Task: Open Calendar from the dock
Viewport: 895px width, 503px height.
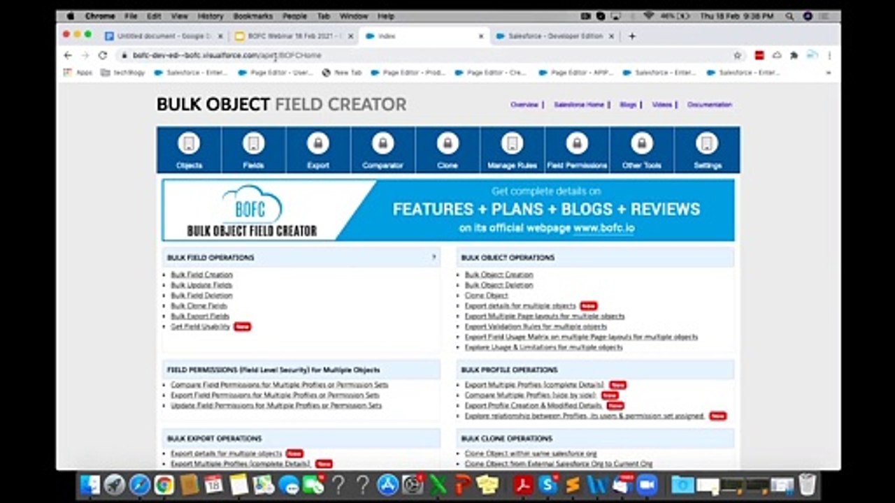Action: click(x=214, y=484)
